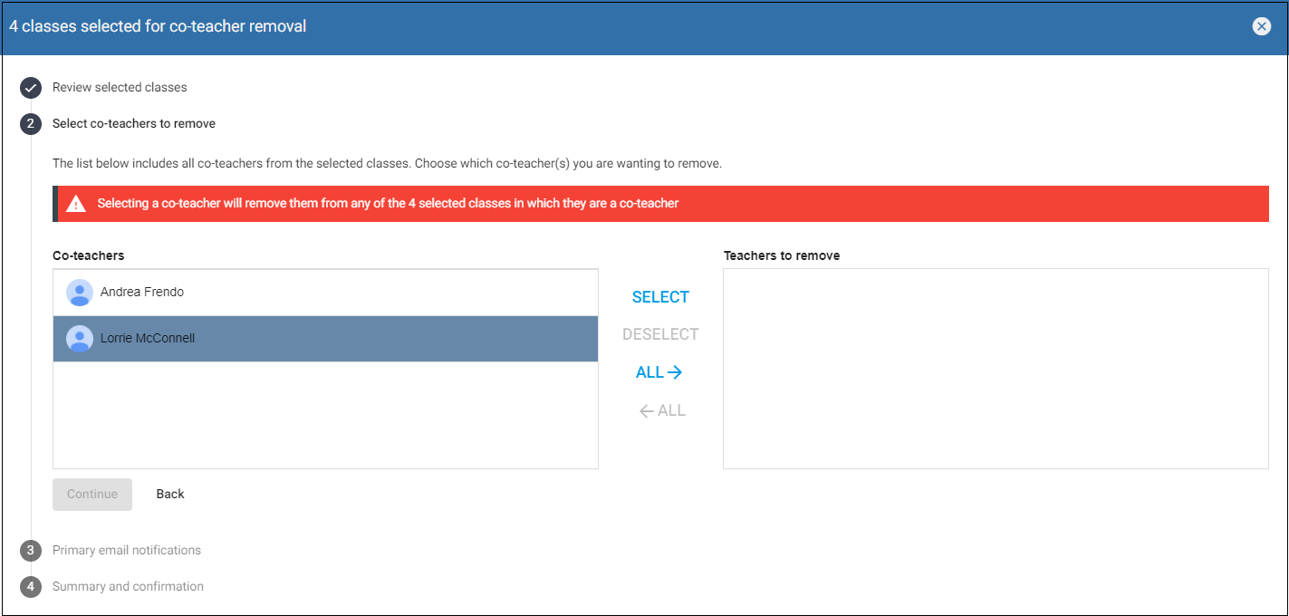Open Summary and confirmation step

click(128, 587)
